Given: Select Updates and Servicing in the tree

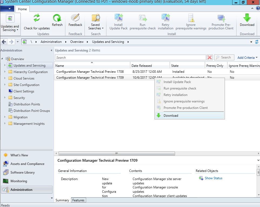Looking at the screenshot, I should coord(29,65).
